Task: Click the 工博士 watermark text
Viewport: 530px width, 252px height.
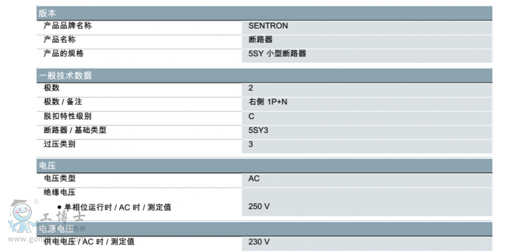Action: point(62,217)
